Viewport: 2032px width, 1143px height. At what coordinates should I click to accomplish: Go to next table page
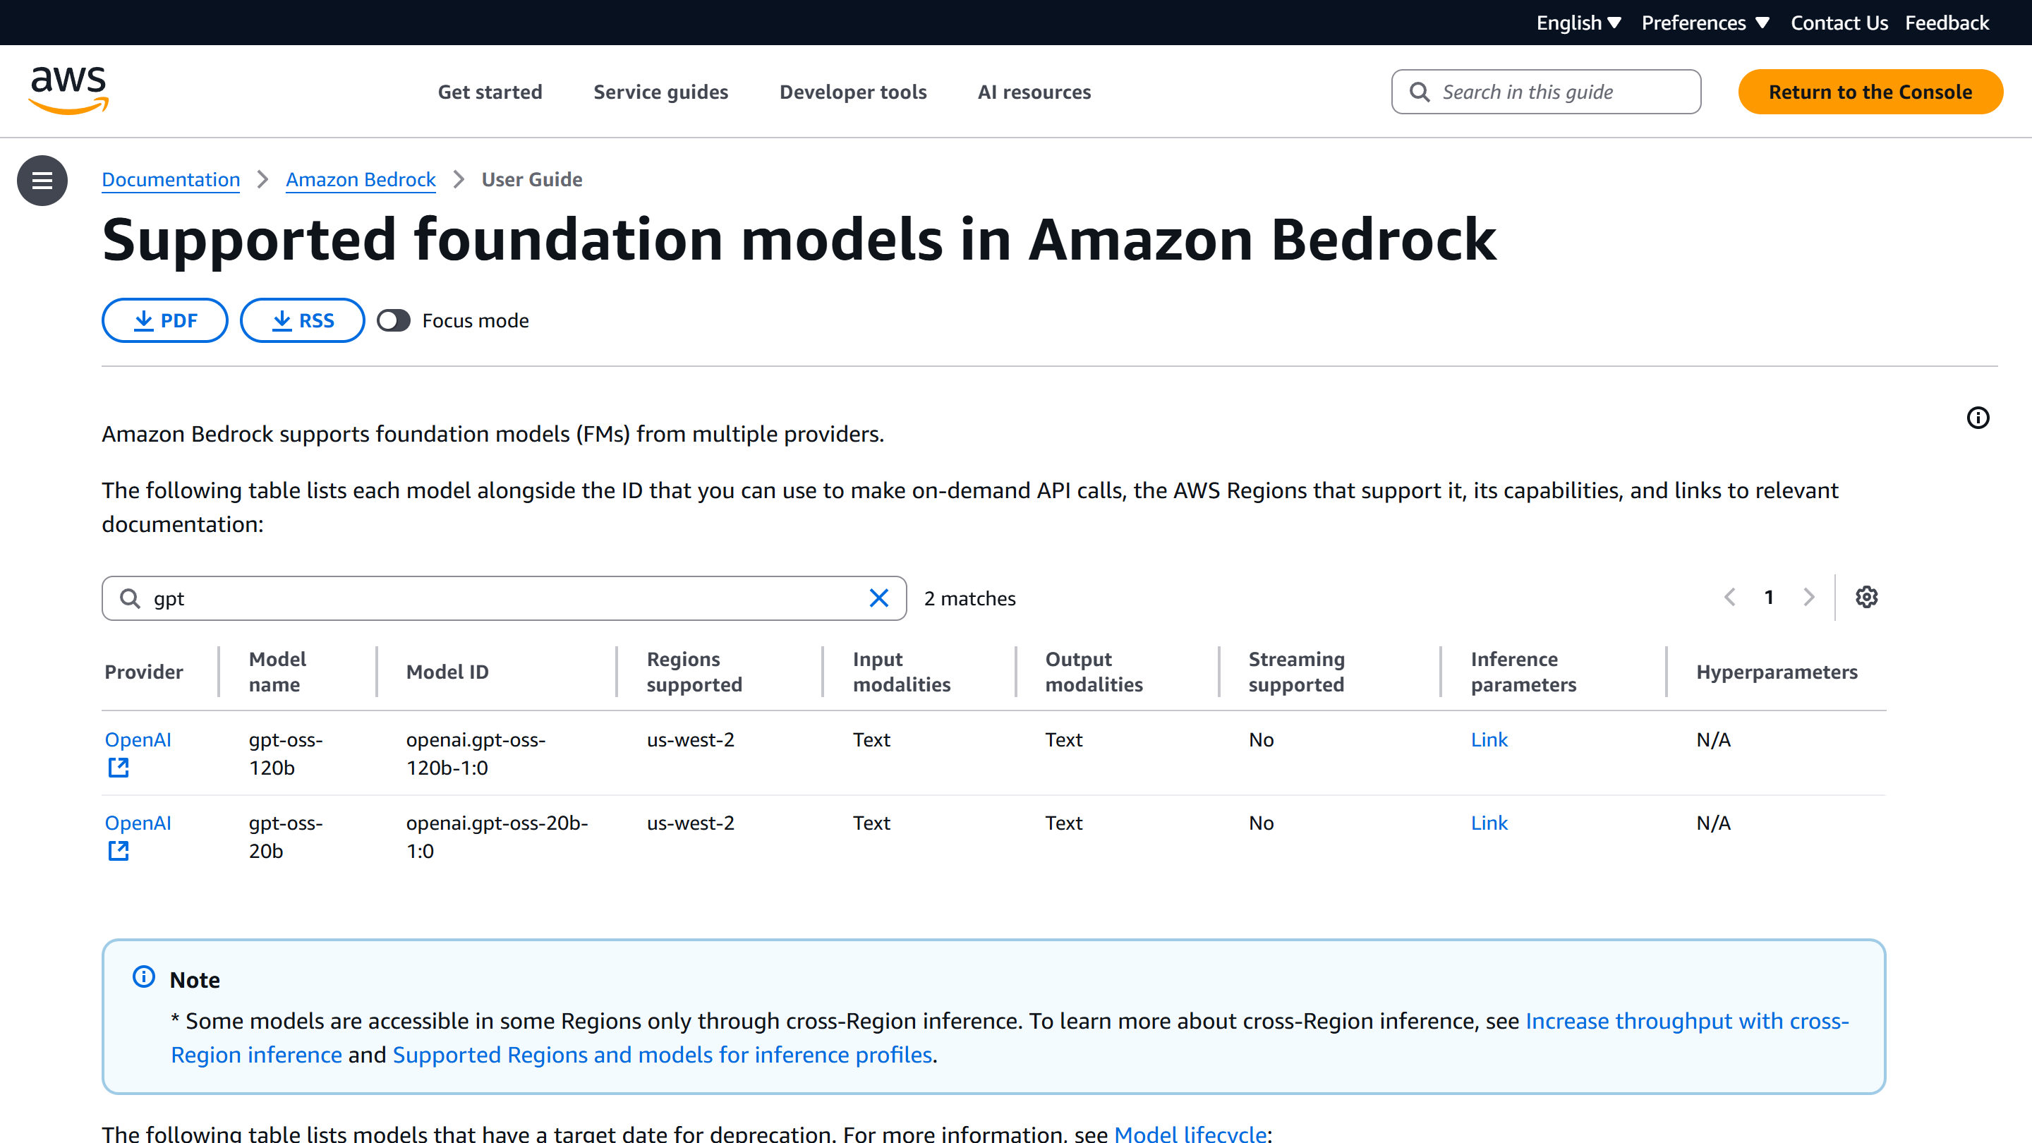[1809, 597]
